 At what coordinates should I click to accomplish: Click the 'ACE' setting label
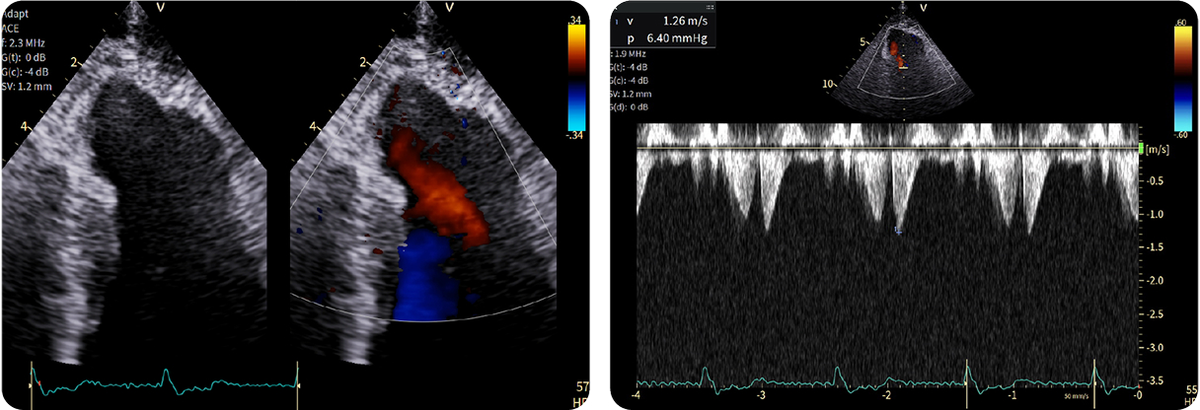[x=13, y=28]
